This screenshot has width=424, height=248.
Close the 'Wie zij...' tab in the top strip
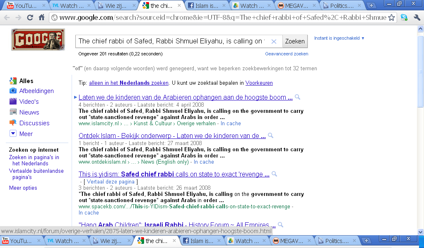click(x=134, y=5)
